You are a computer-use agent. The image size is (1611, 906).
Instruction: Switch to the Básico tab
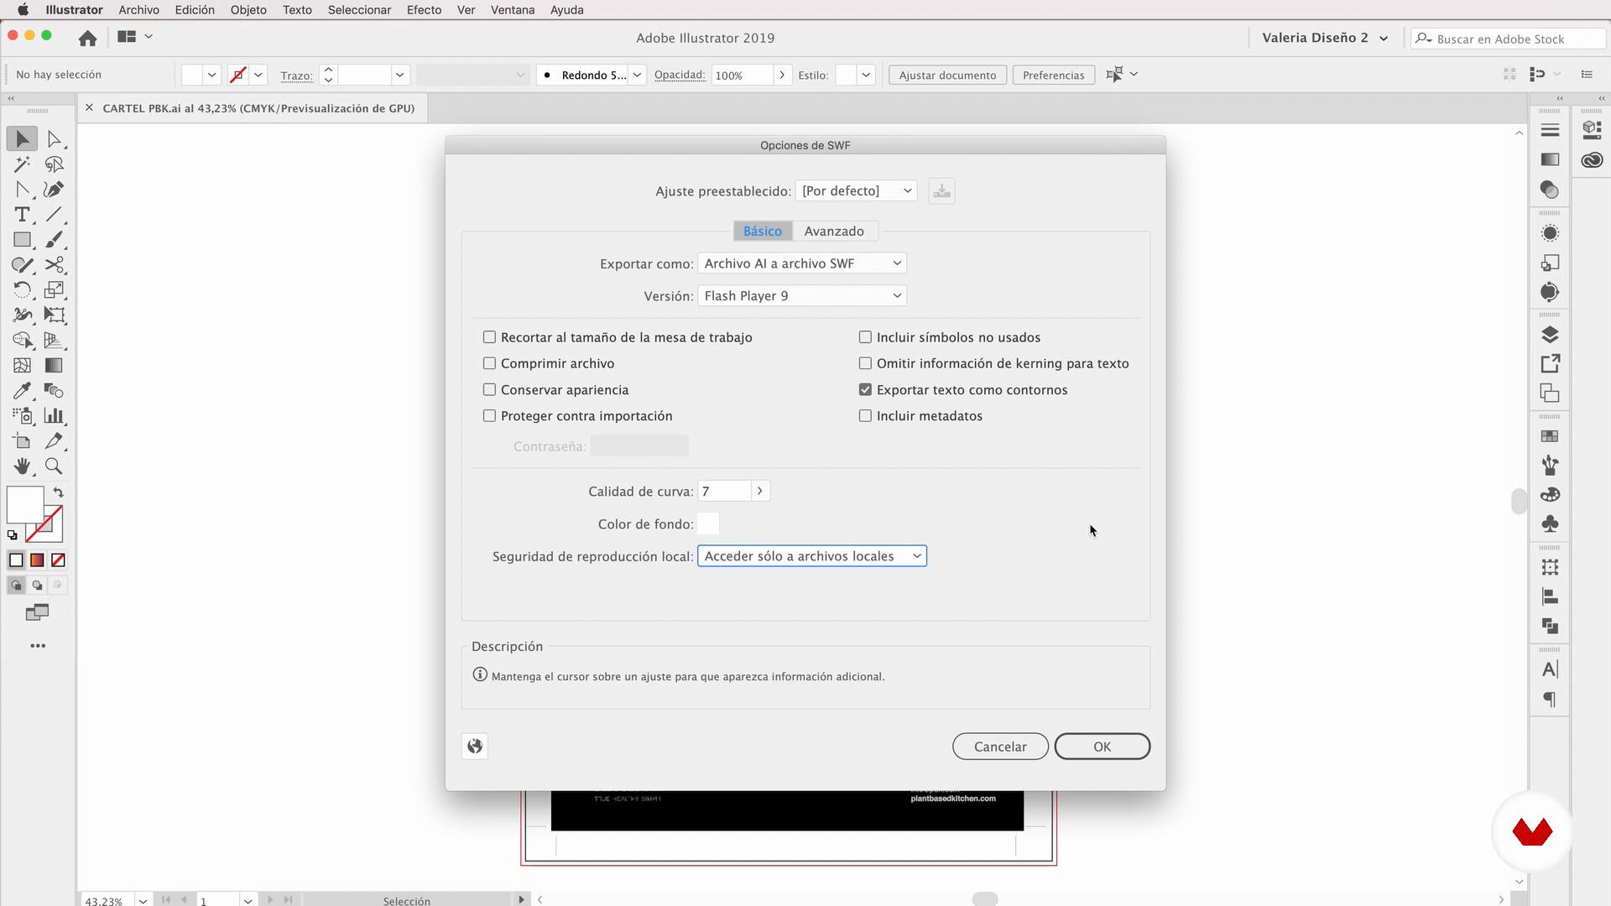pos(763,232)
